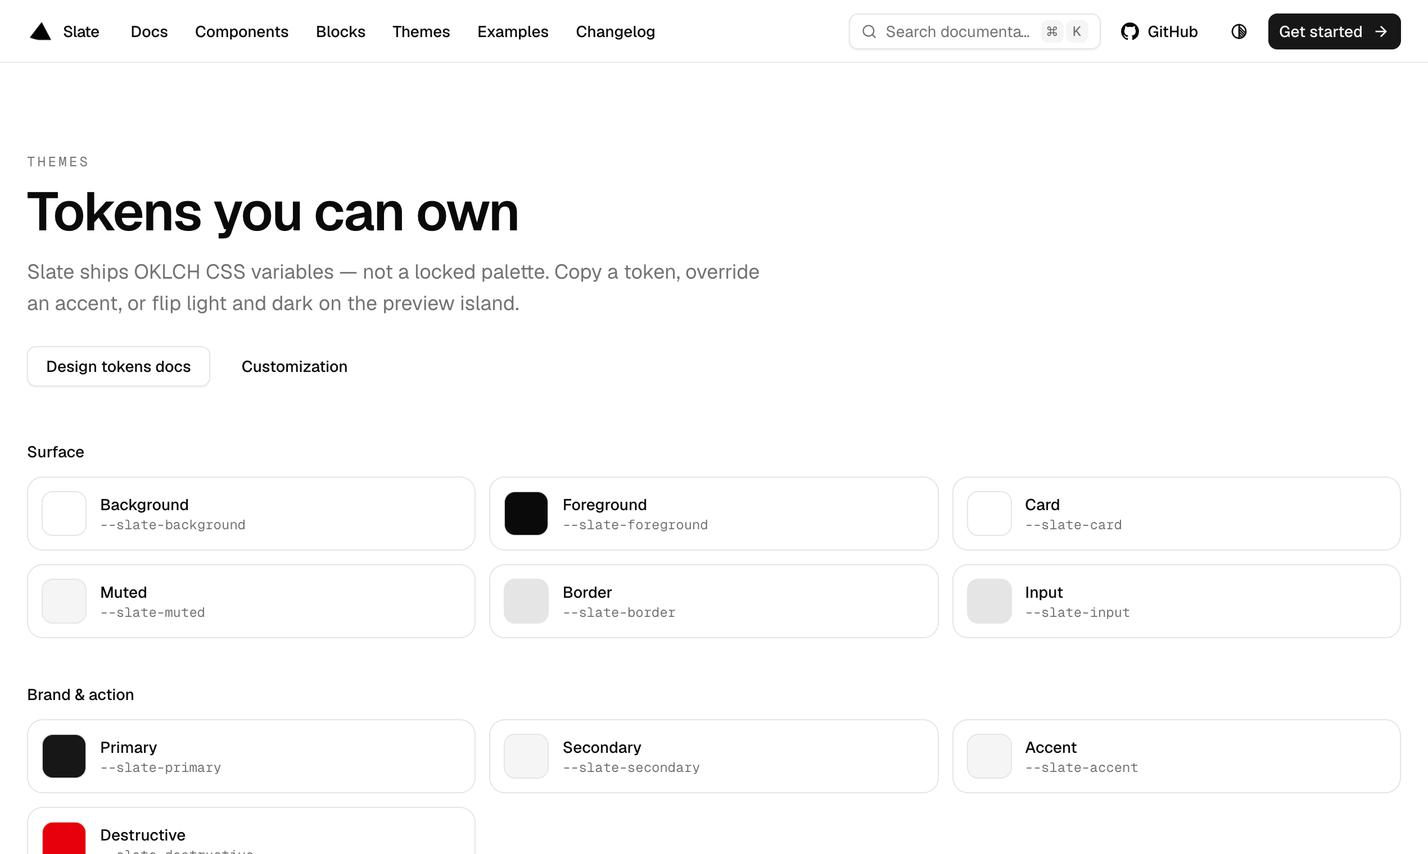1428x854 pixels.
Task: Open the Components nav item
Action: point(242,31)
